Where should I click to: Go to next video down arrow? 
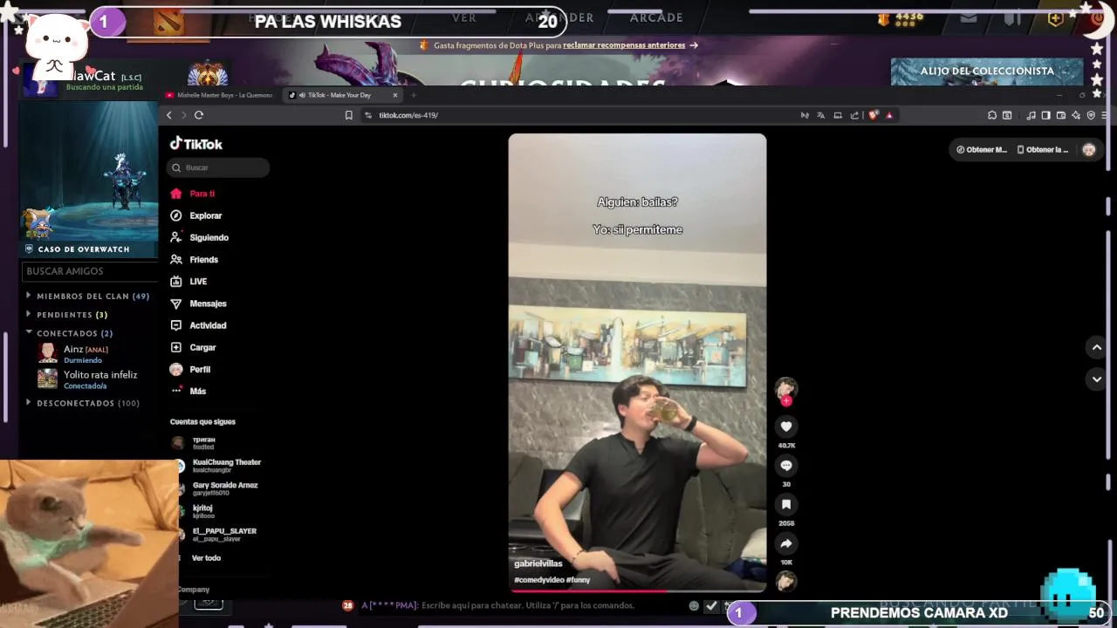(1097, 379)
